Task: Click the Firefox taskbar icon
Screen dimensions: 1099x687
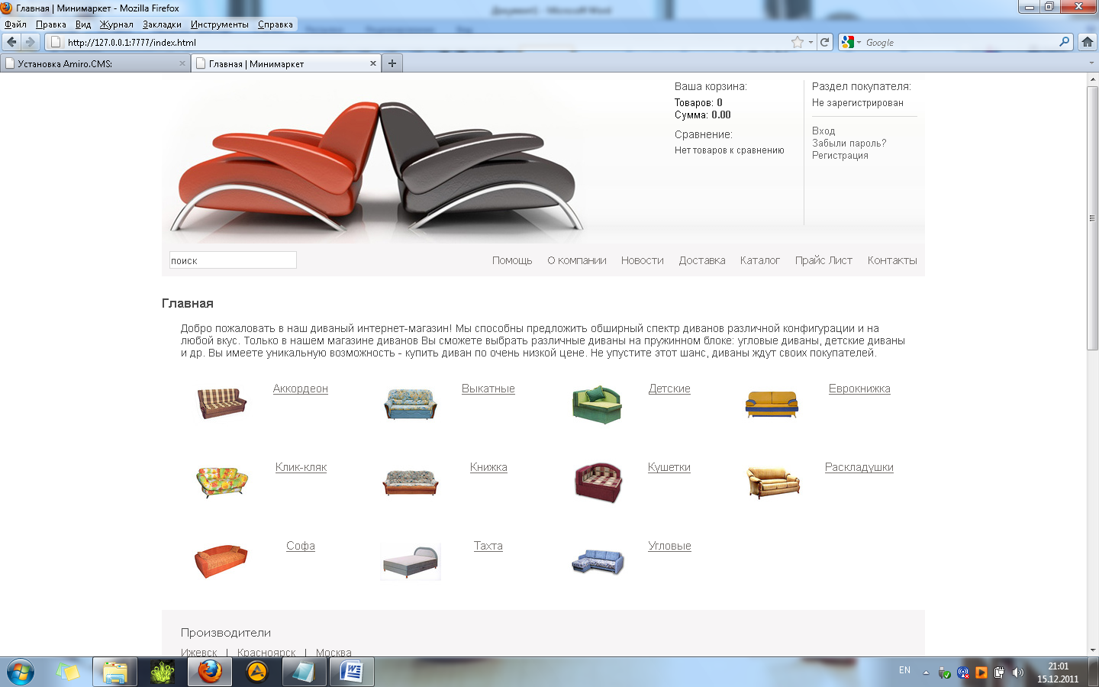Action: (x=210, y=672)
